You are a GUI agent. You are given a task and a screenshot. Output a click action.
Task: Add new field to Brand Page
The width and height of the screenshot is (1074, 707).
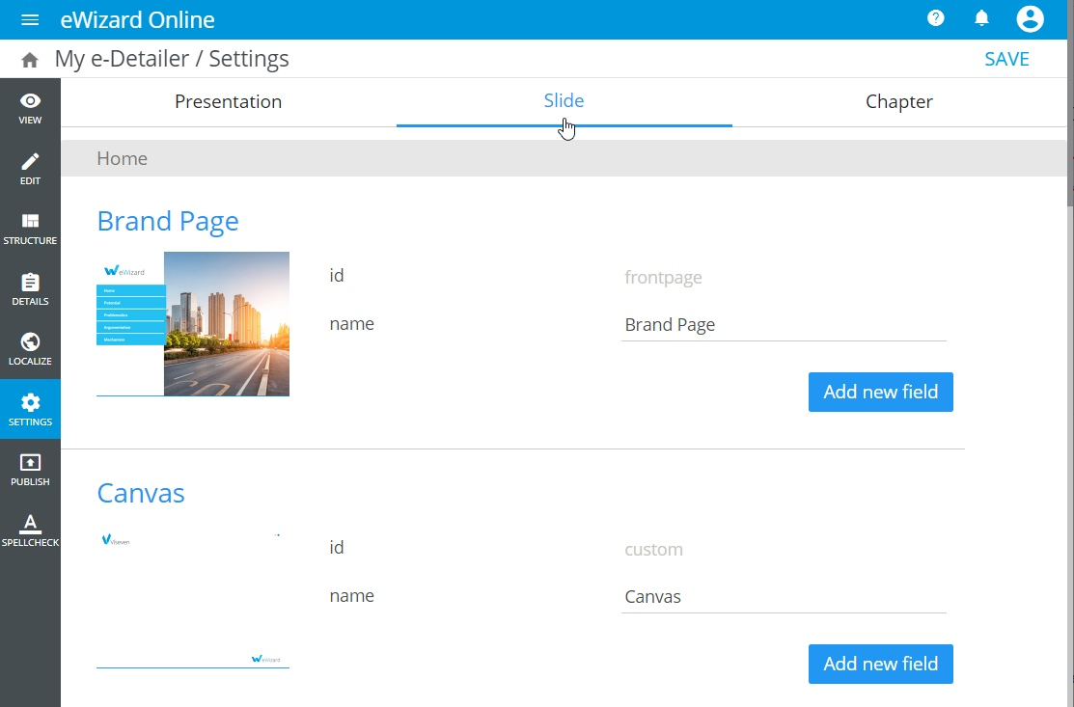click(880, 393)
